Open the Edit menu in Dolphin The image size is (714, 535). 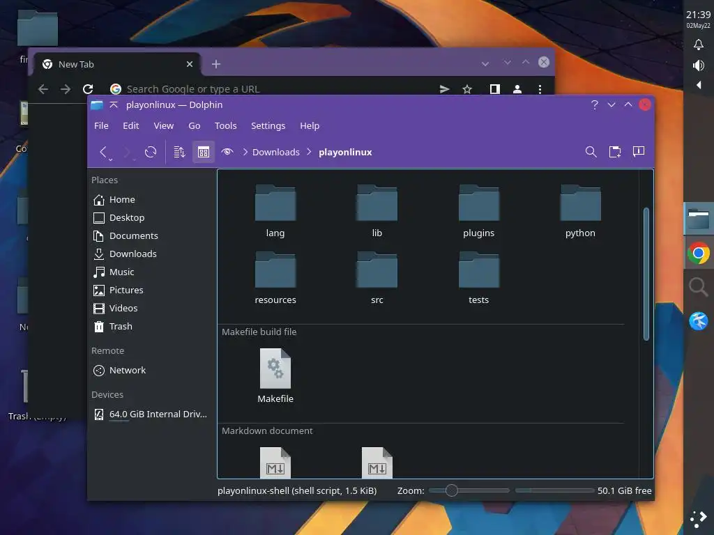click(x=130, y=125)
